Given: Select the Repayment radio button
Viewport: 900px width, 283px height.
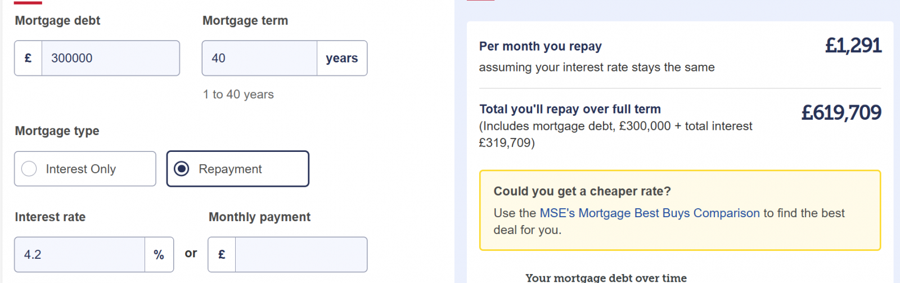Looking at the screenshot, I should [x=182, y=169].
